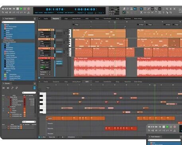
Task: Click the skip-to-previous button in the Chunks panel
Action: pyautogui.click(x=4, y=88)
